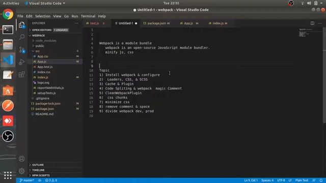Change end of line sequence LF
Image resolution: width=326 pixels, height=183 pixels.
coord(290,180)
